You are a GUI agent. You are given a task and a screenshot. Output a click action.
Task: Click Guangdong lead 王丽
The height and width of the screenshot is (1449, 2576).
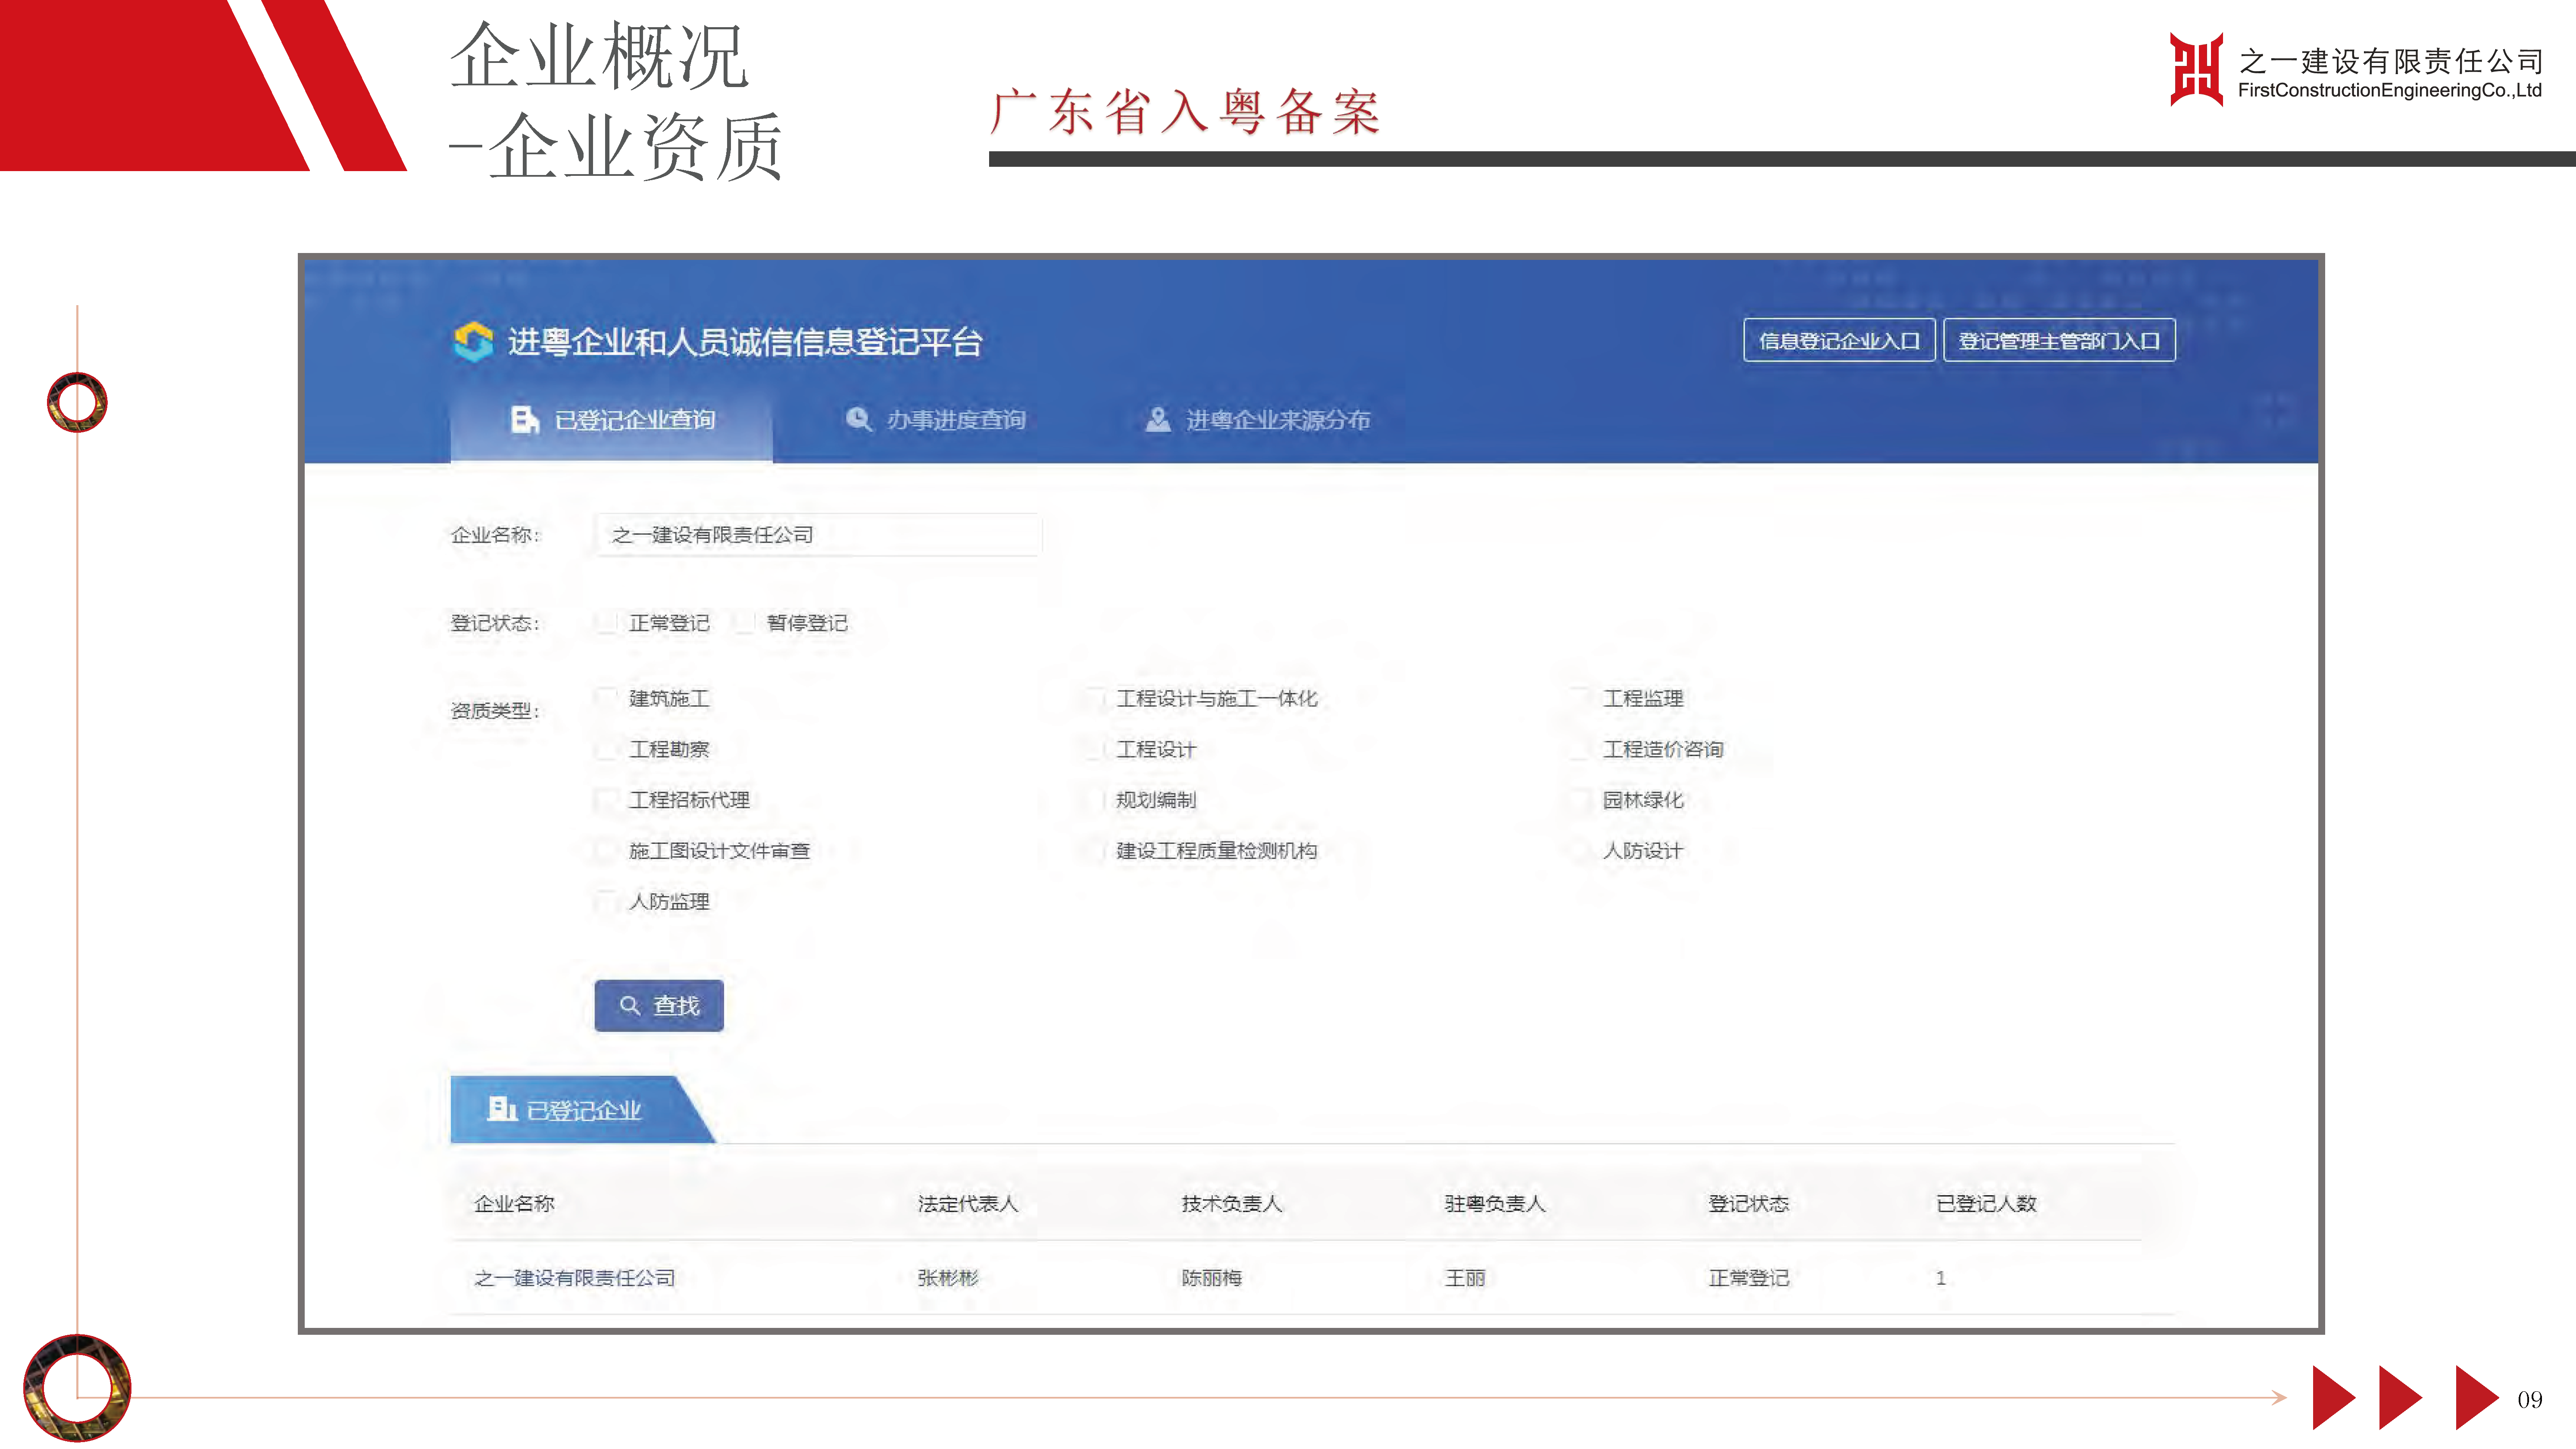click(x=1465, y=1278)
